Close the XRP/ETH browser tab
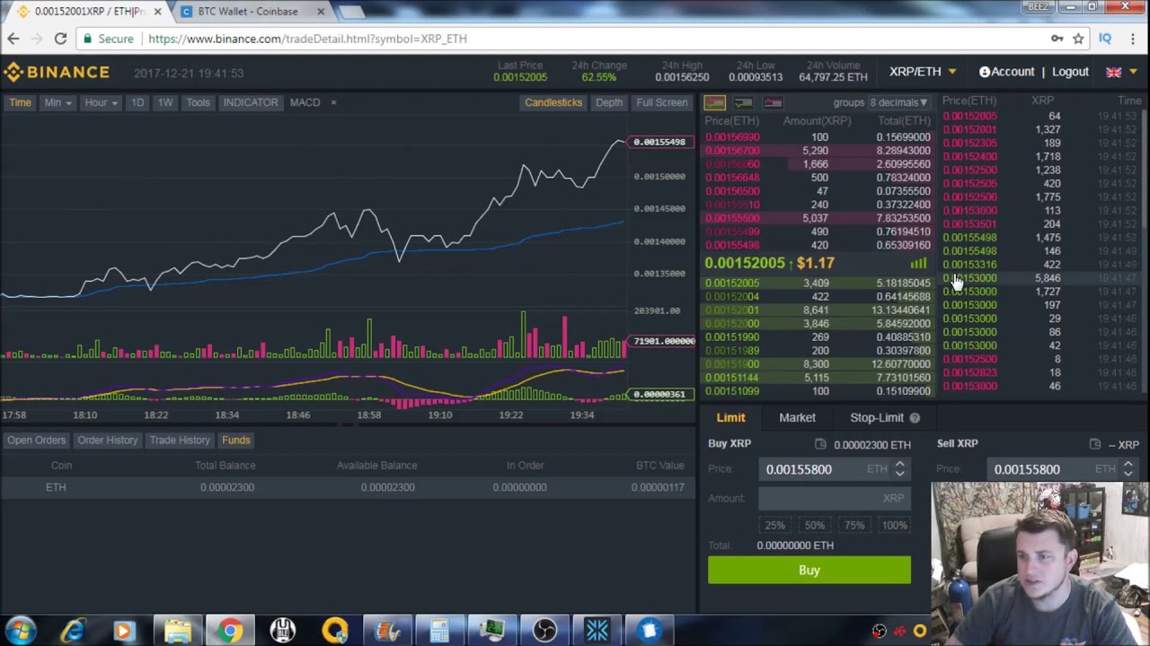This screenshot has height=646, width=1150. [x=157, y=12]
